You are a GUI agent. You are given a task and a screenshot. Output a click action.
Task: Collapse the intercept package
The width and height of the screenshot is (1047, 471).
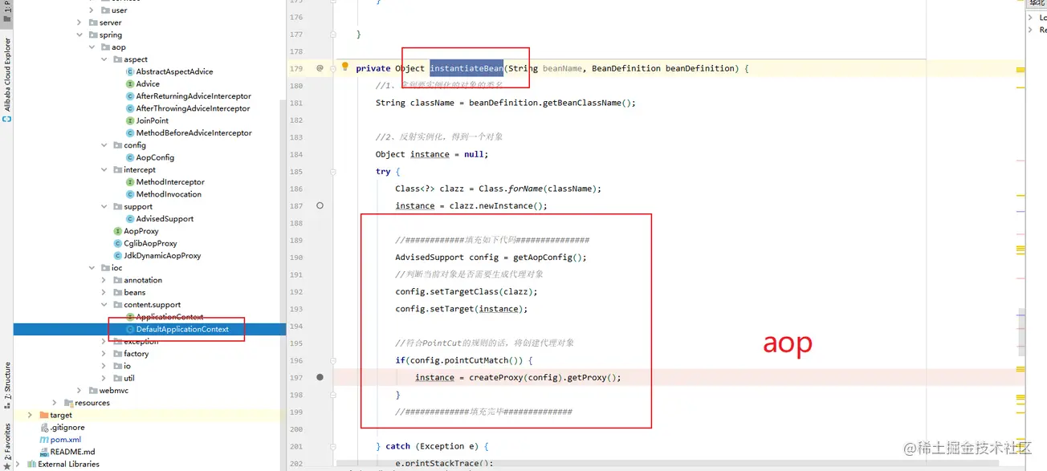point(104,169)
